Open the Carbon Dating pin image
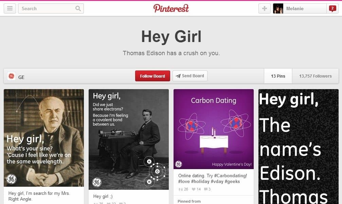The height and width of the screenshot is (204, 342). point(214,129)
